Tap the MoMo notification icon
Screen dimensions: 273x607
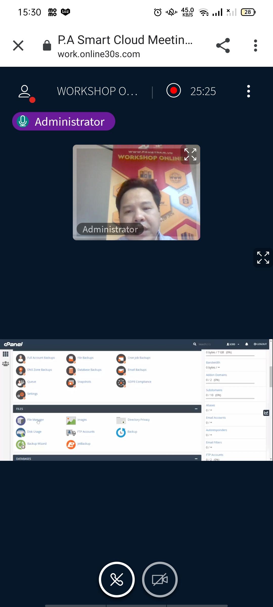(x=52, y=12)
